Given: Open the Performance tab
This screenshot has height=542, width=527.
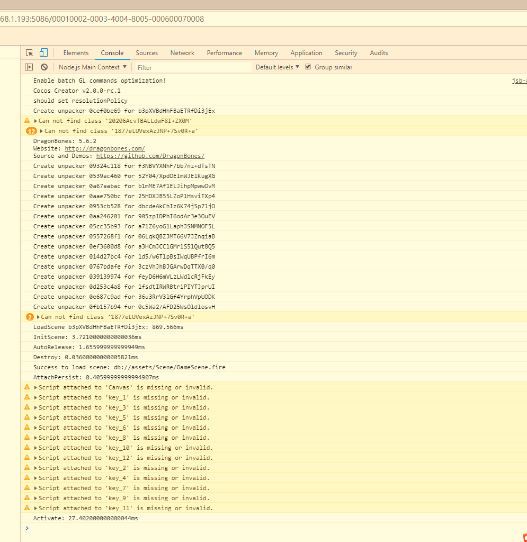Looking at the screenshot, I should [224, 53].
